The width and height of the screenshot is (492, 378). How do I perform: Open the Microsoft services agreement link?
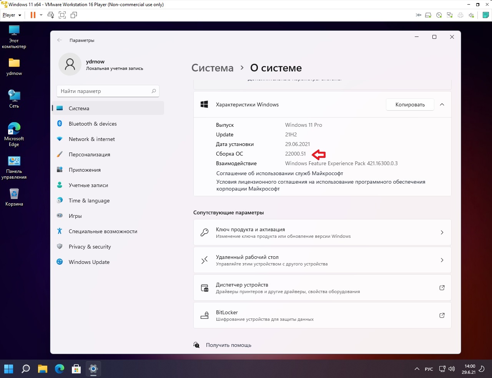(280, 173)
